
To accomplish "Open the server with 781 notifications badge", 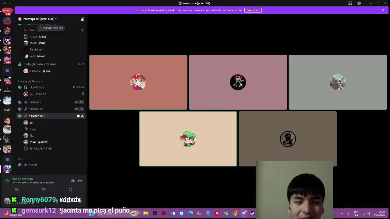I will click(7, 50).
